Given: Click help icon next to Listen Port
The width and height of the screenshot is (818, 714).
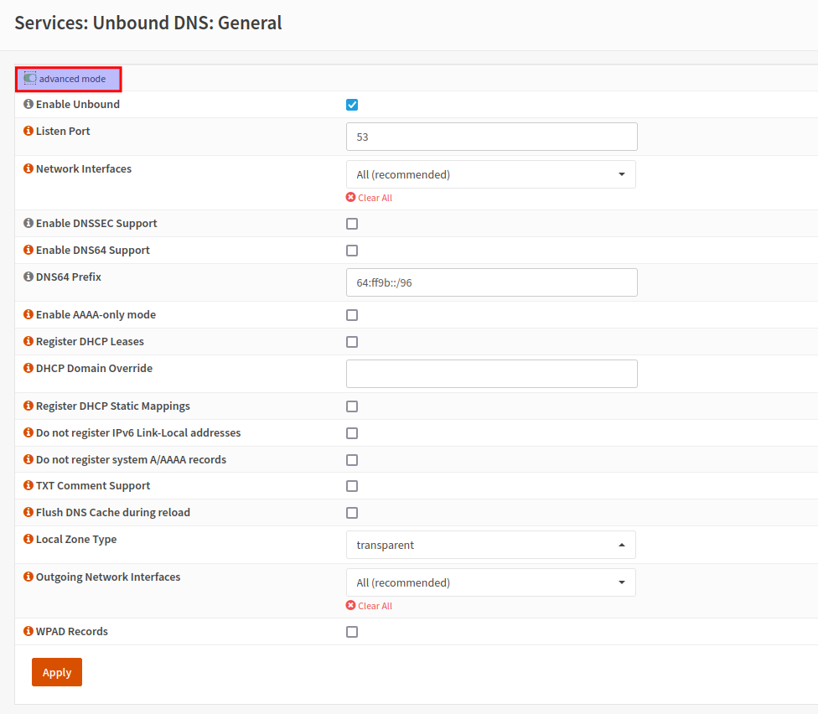Looking at the screenshot, I should (x=28, y=132).
